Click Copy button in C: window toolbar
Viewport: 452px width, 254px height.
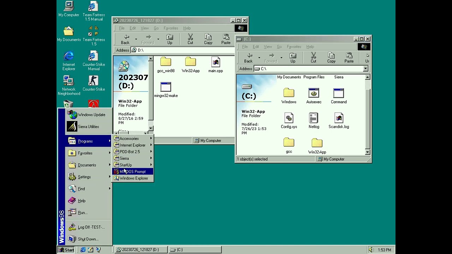click(331, 58)
